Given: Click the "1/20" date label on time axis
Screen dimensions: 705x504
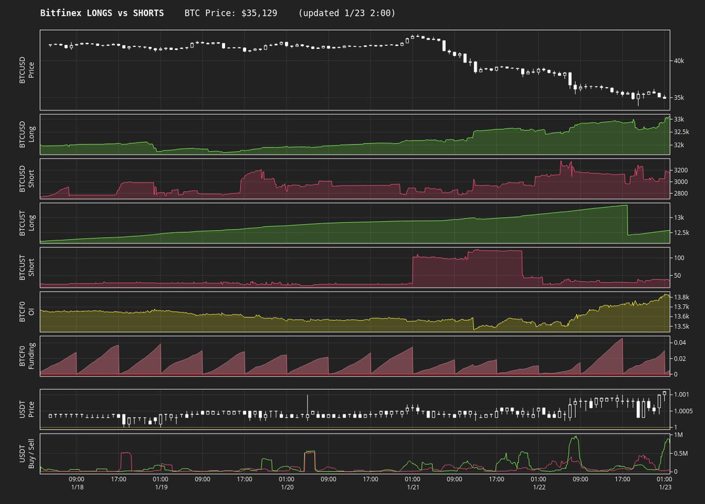Looking at the screenshot, I should point(287,488).
